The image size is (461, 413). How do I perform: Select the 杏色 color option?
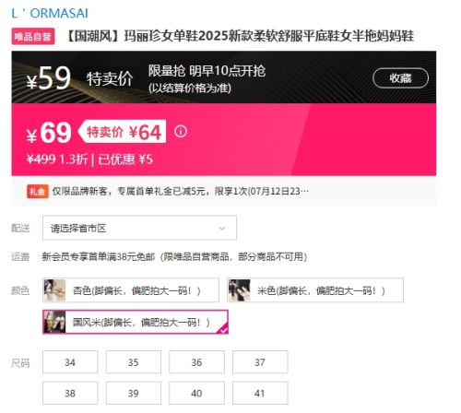tap(131, 290)
